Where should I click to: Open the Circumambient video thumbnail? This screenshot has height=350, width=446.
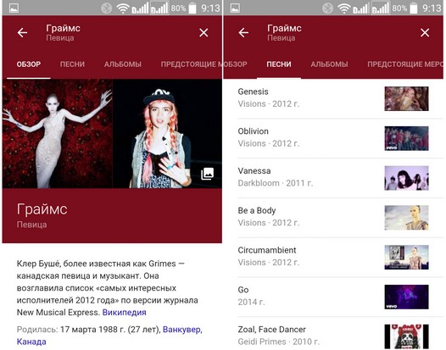click(406, 257)
